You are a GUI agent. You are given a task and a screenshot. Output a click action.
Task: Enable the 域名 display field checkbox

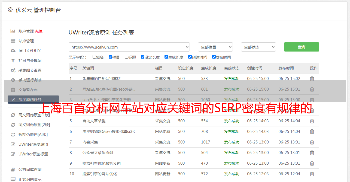tap(94, 57)
